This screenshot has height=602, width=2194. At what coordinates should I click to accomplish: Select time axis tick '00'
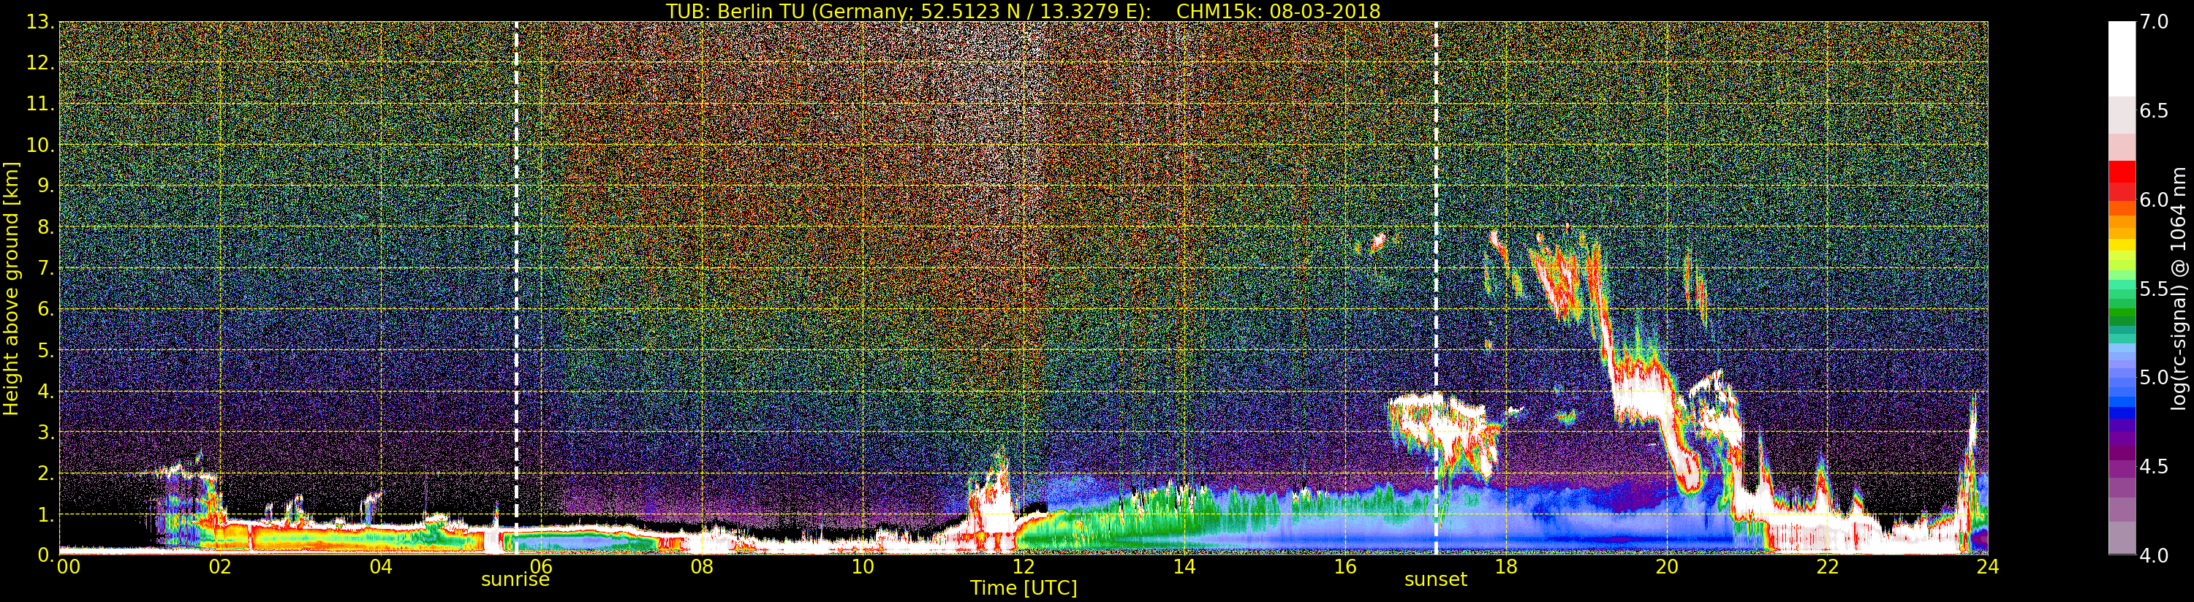point(68,567)
